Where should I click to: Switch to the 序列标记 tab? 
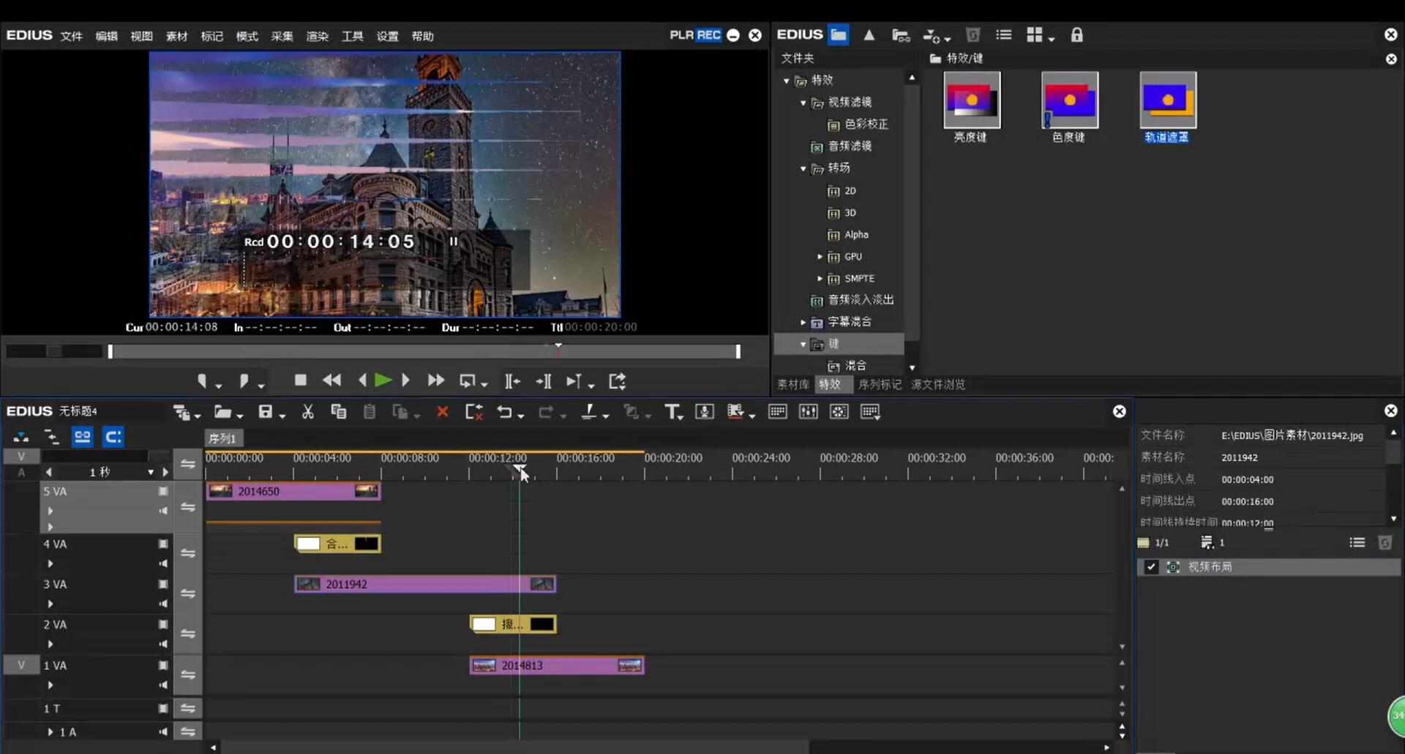tap(880, 384)
